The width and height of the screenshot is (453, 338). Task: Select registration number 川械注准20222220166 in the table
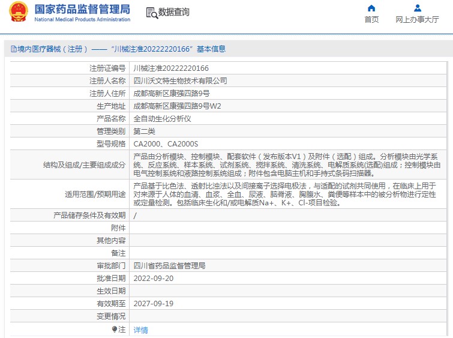tap(171, 68)
